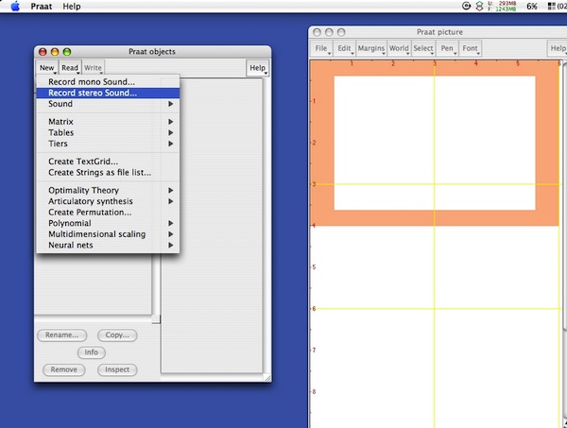Choose Record stereo Sound... from New menu
Viewport: 567px width, 428px height.
tap(93, 93)
